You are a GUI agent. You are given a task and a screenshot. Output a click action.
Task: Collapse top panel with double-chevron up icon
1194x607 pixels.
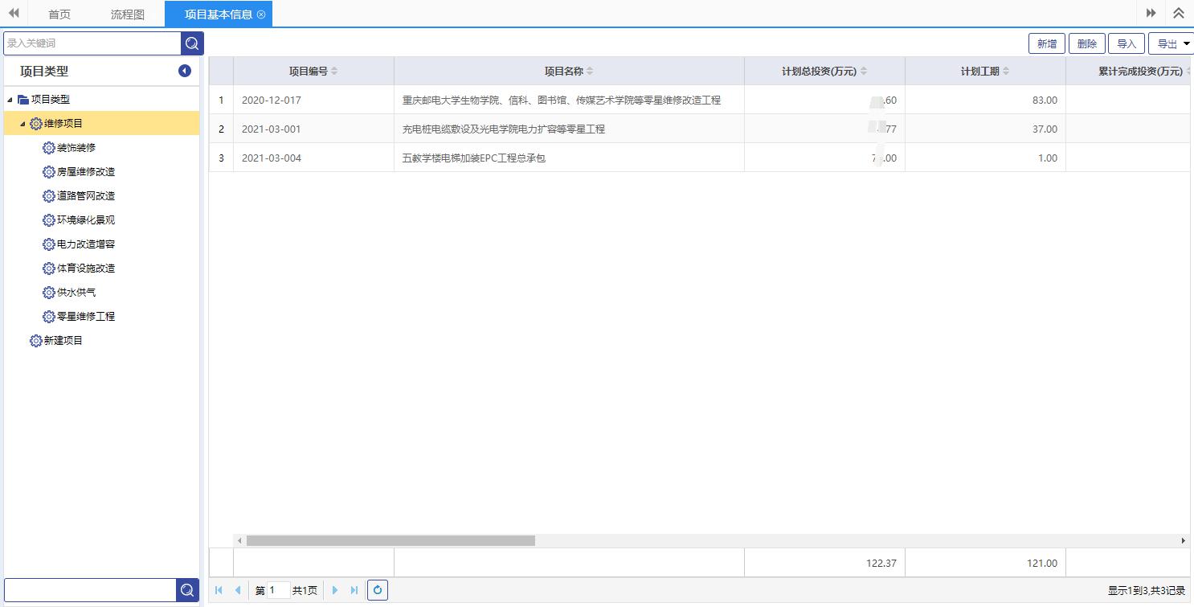coord(1179,14)
